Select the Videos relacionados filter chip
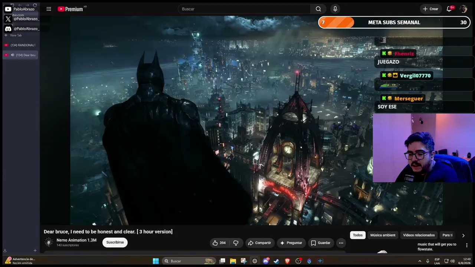This screenshot has height=267, width=475. pyautogui.click(x=419, y=235)
